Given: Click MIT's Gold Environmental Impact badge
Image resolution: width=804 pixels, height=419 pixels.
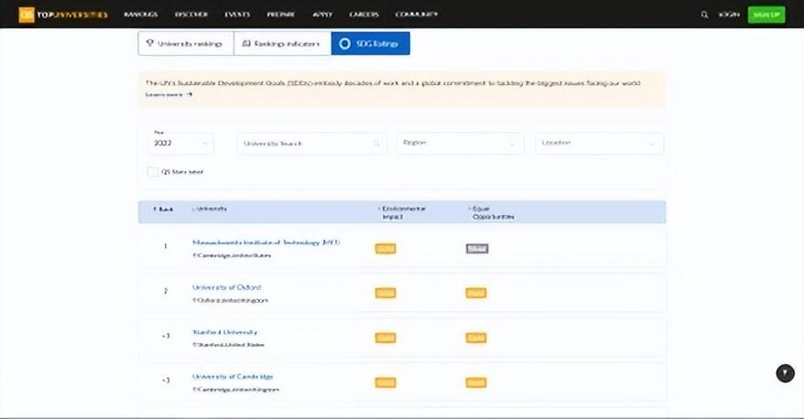Looking at the screenshot, I should pyautogui.click(x=385, y=249).
